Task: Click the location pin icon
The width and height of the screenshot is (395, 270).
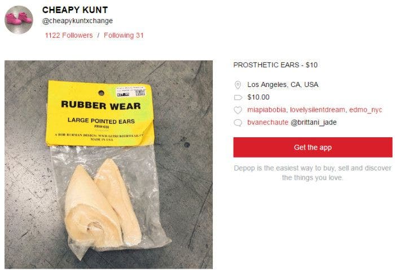Action: pyautogui.click(x=238, y=85)
